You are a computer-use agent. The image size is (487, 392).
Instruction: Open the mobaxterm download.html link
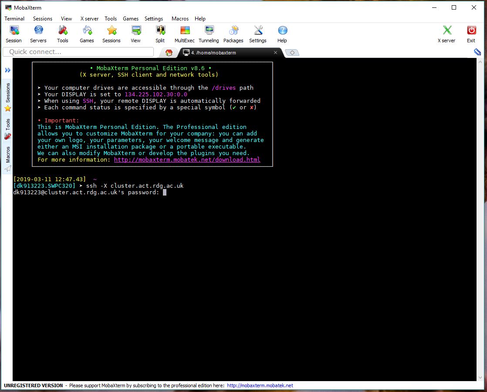pyautogui.click(x=187, y=160)
